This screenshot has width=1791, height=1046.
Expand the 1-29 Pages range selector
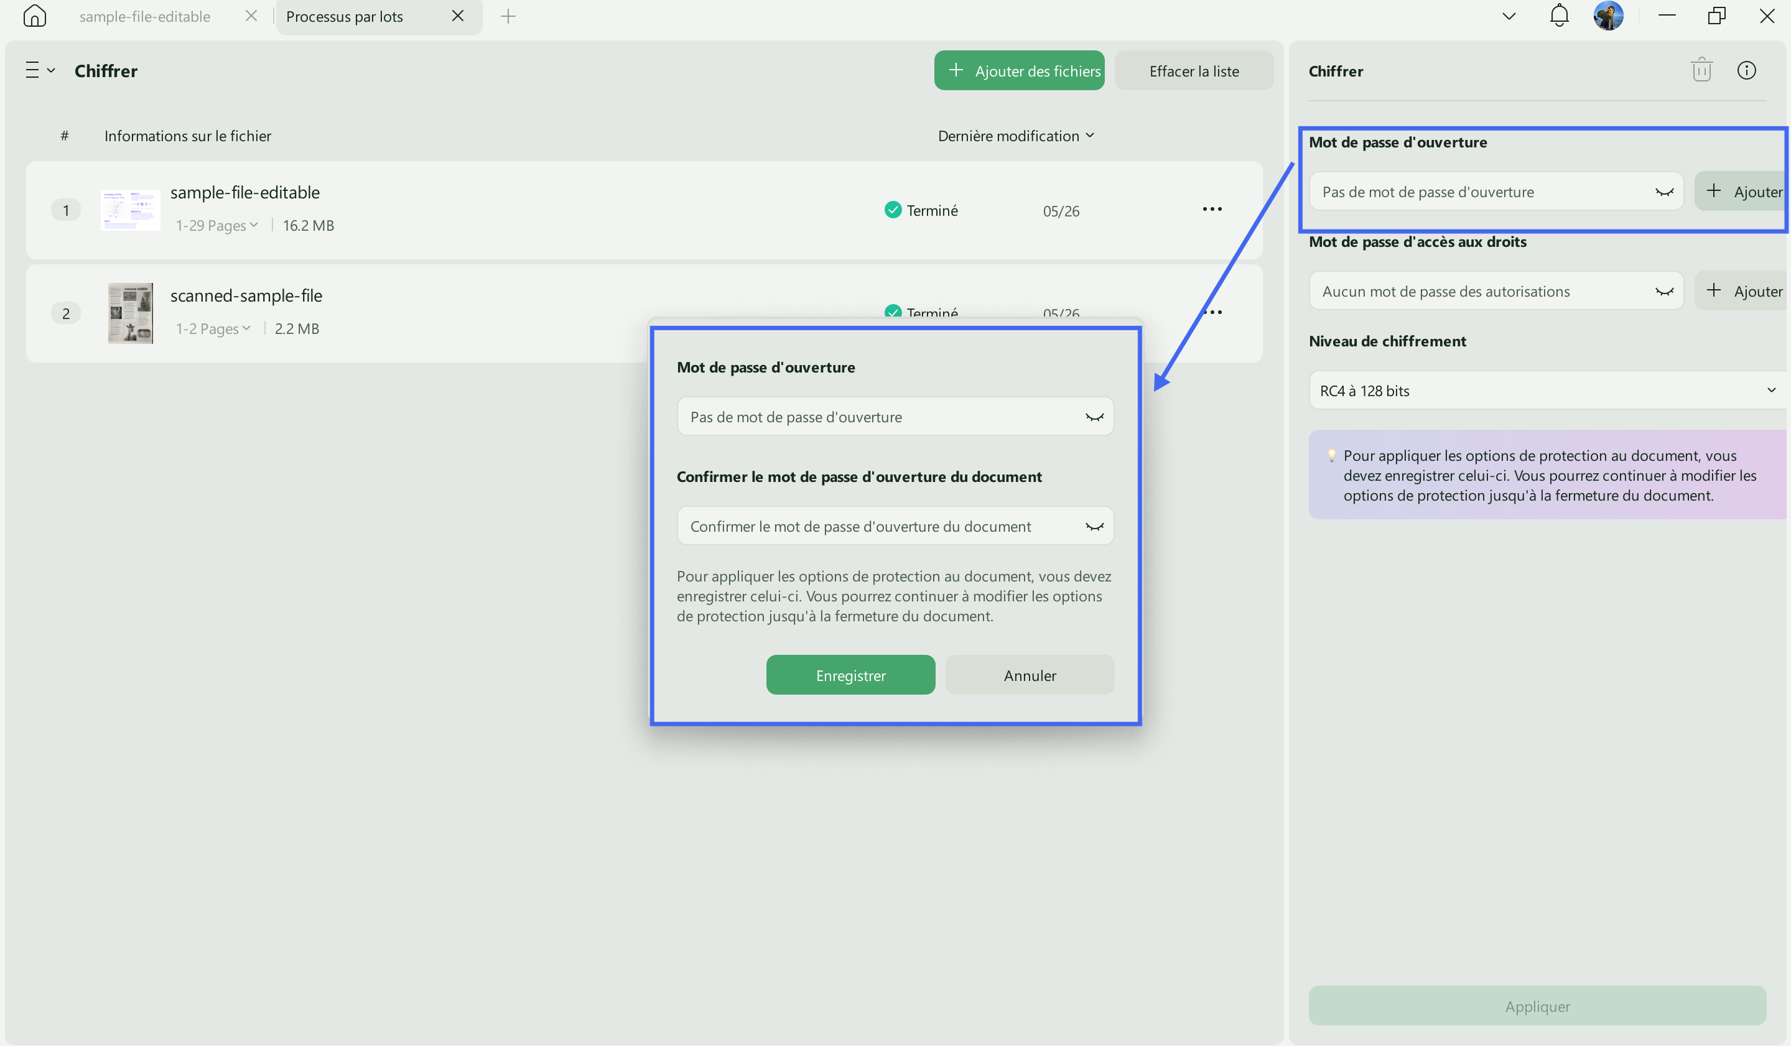[216, 225]
